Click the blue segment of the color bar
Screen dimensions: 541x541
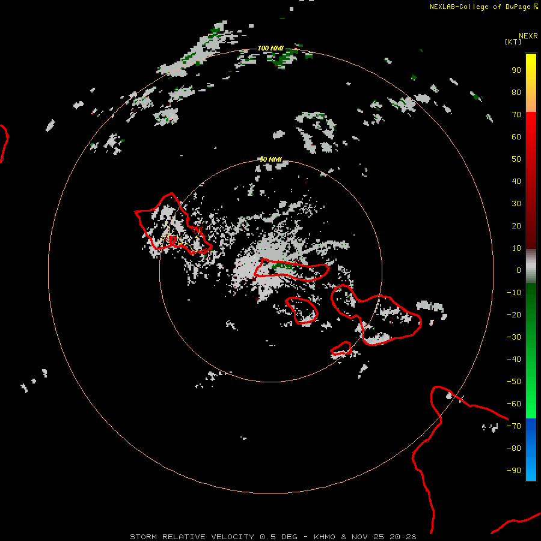(x=531, y=450)
